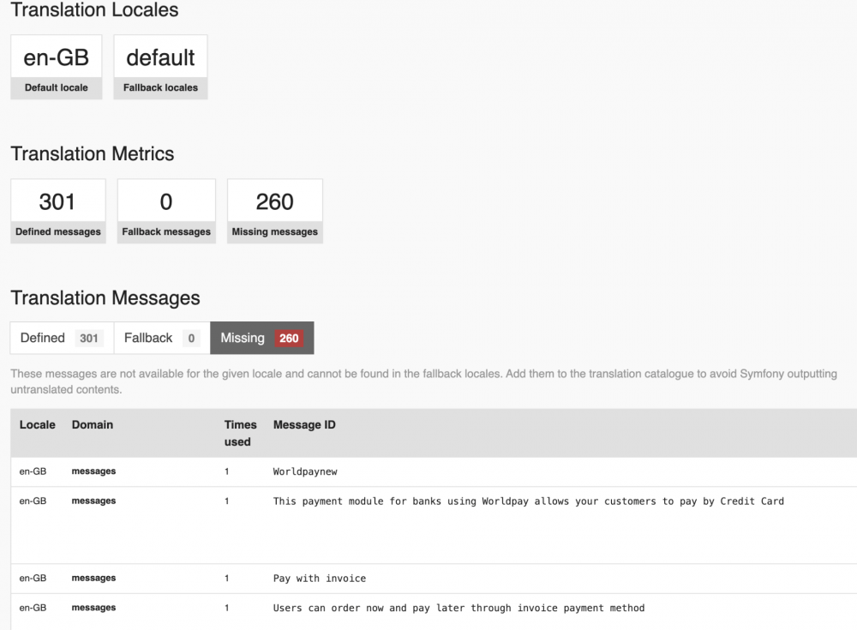Click the en-GB default locale card
Screen dimensions: 857x630
[56, 66]
